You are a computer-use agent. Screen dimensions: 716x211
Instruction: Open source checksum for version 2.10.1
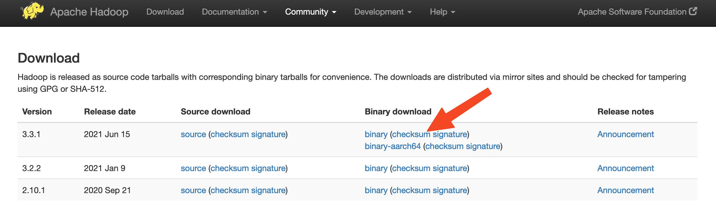click(230, 190)
